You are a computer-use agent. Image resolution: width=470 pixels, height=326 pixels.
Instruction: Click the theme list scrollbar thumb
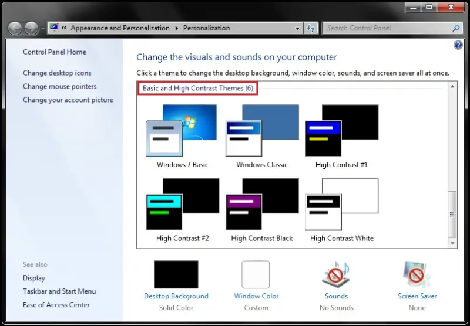452,215
